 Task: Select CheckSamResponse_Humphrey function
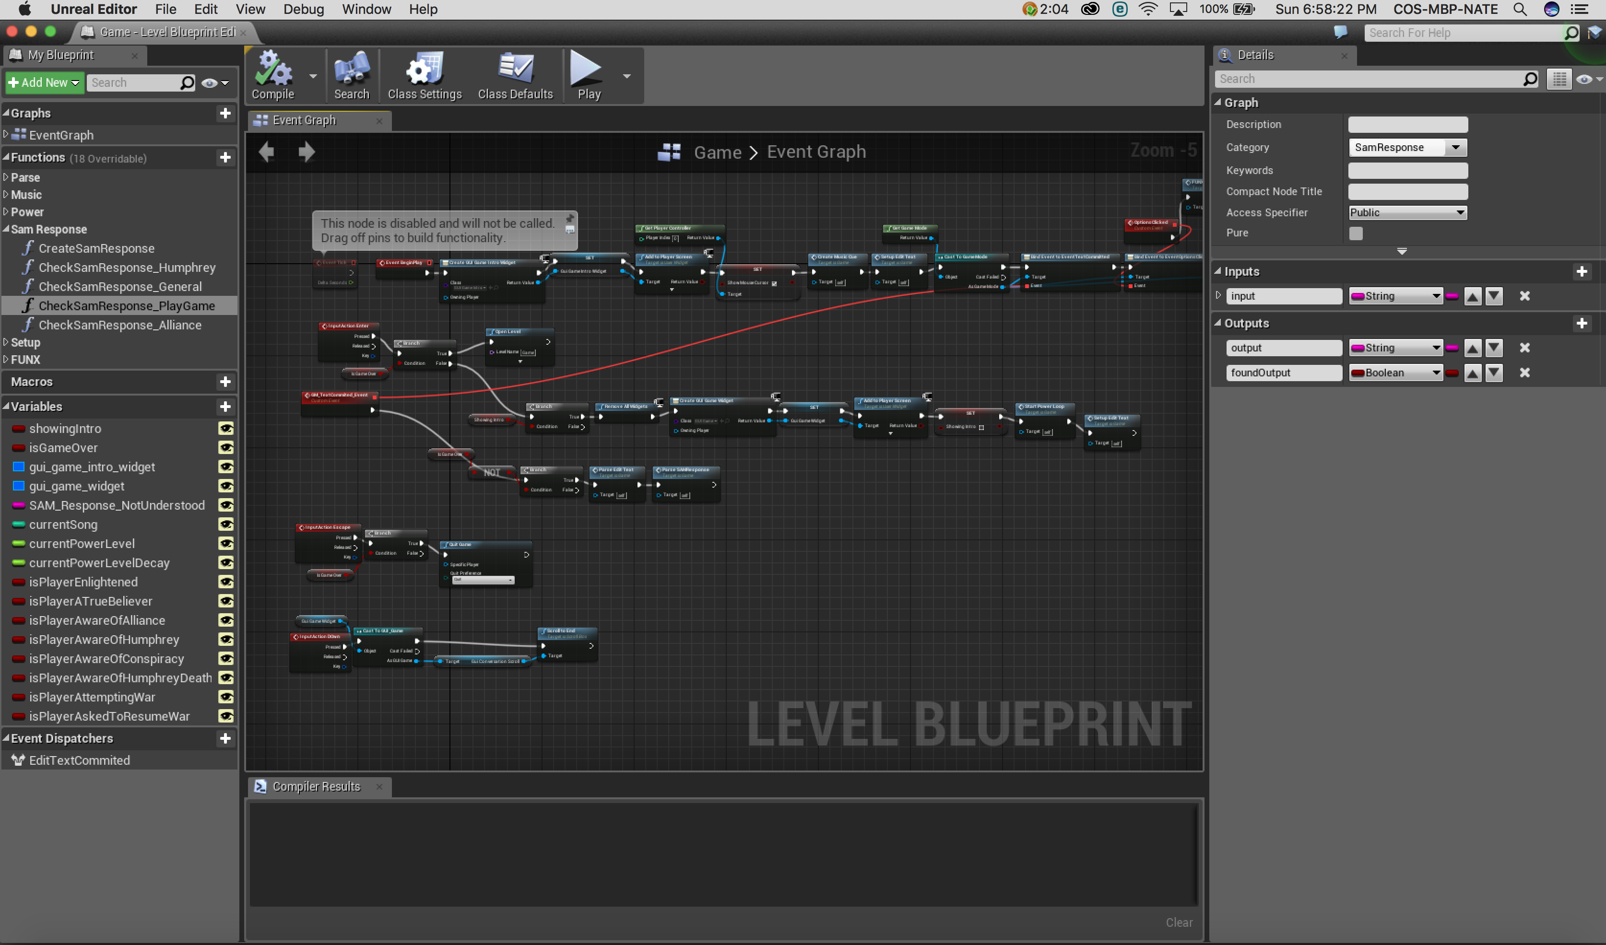[x=127, y=268]
